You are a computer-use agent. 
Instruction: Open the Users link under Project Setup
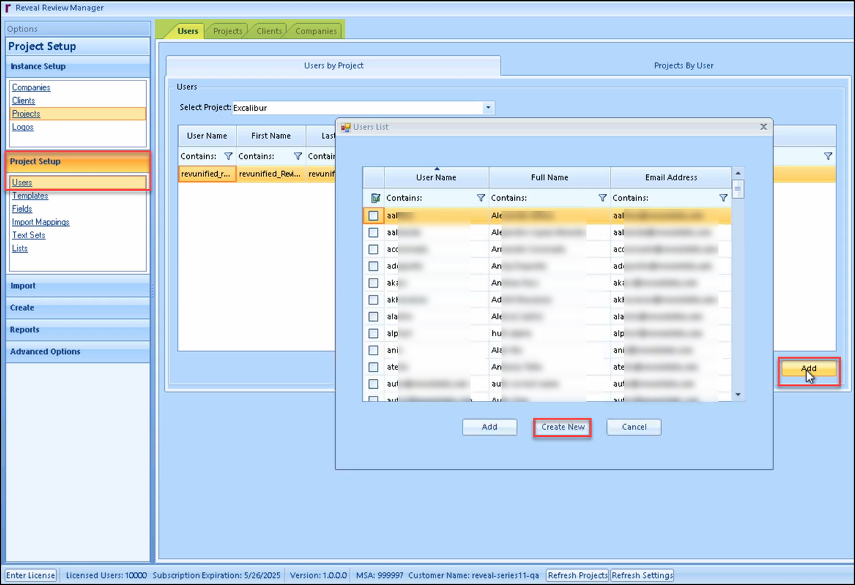click(22, 183)
